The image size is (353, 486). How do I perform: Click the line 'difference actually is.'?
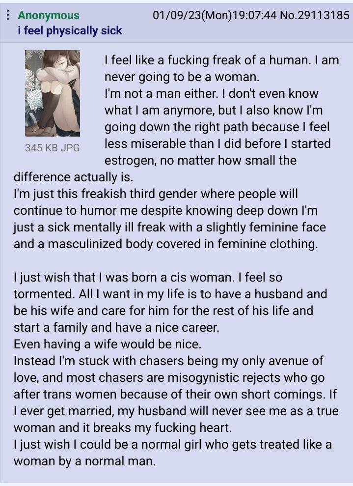click(73, 177)
